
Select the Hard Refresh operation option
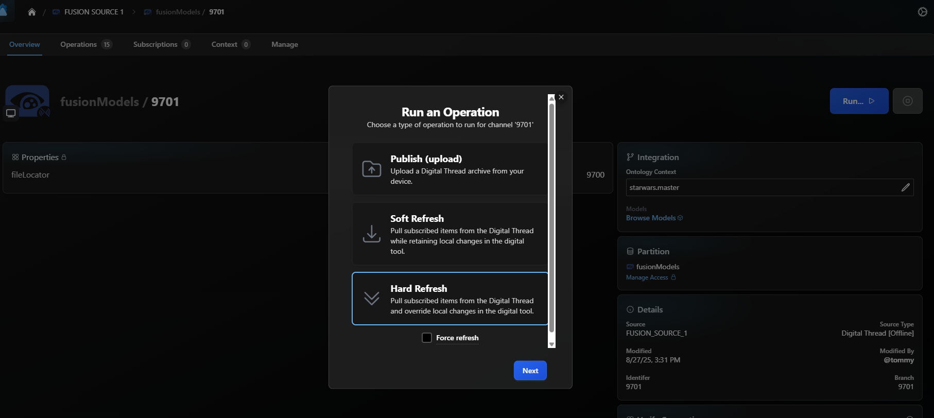[450, 299]
